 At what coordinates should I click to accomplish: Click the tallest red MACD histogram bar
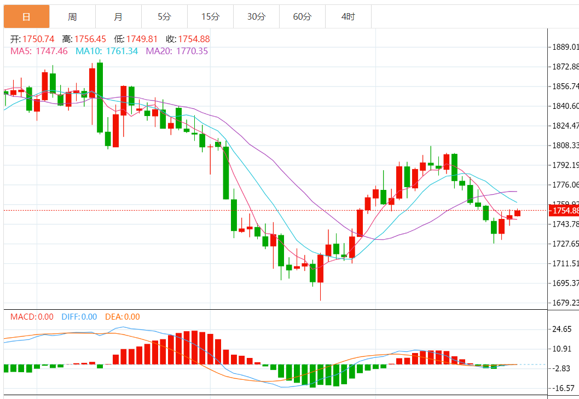pyautogui.click(x=195, y=348)
